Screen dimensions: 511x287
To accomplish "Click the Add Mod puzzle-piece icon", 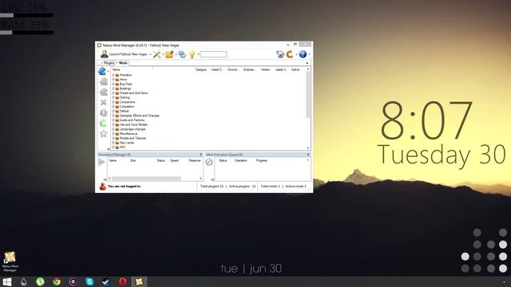I will [x=102, y=71].
